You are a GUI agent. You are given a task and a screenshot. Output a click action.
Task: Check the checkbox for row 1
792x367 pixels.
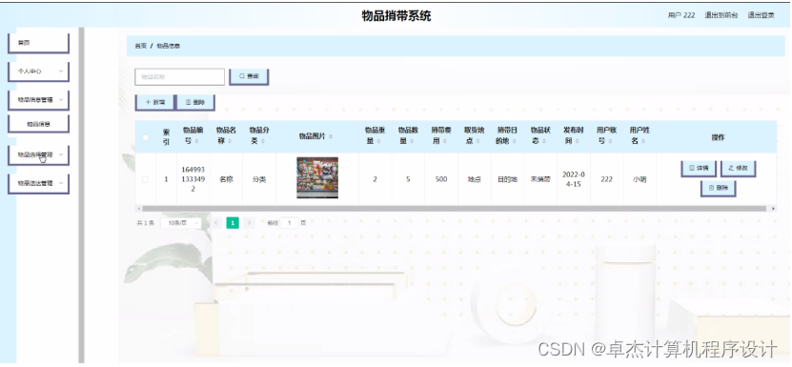[x=146, y=179]
